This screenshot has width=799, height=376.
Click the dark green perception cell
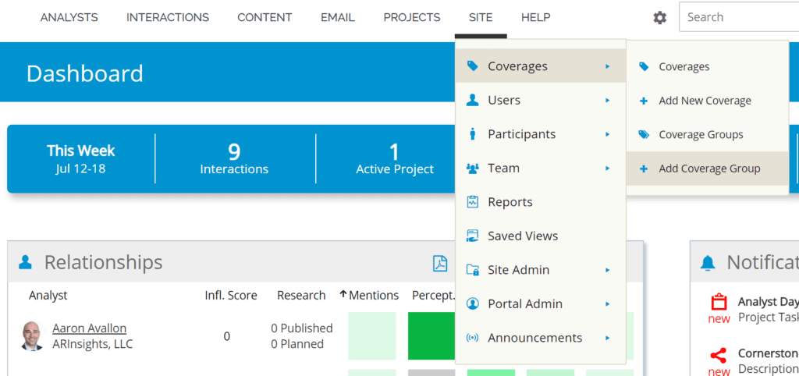pos(432,336)
